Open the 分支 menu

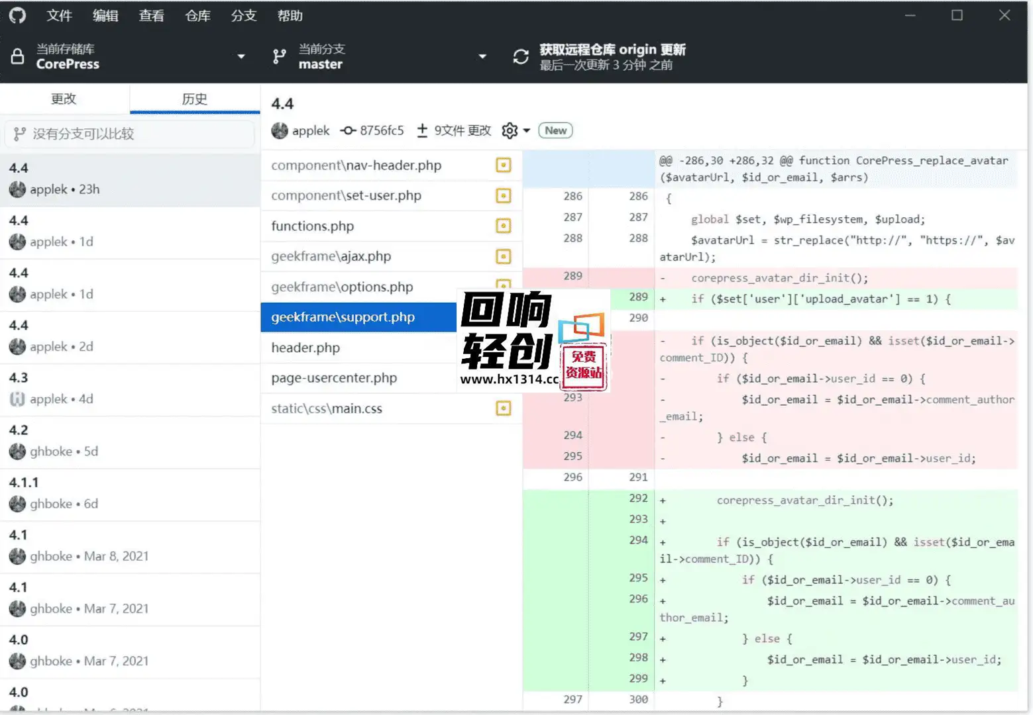coord(244,16)
